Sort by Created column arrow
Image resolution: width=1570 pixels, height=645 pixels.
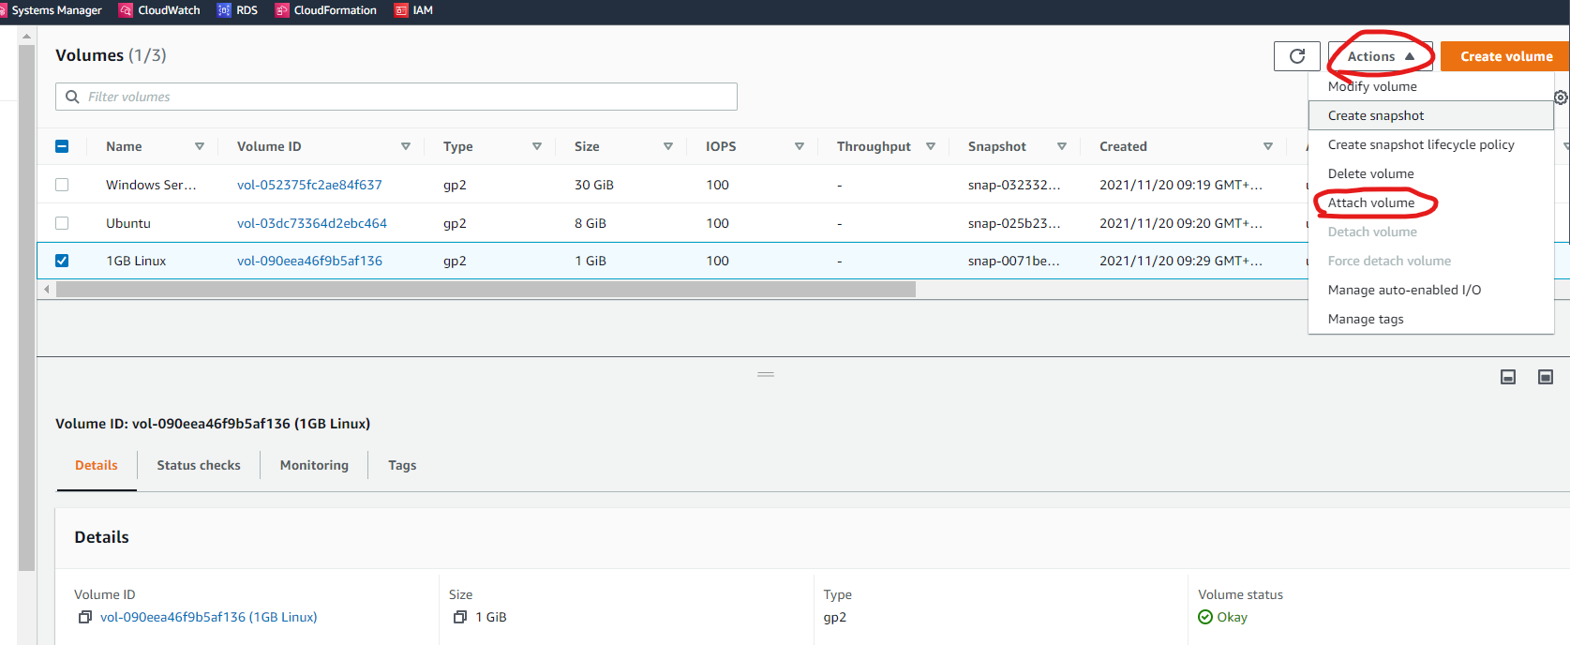1268,146
